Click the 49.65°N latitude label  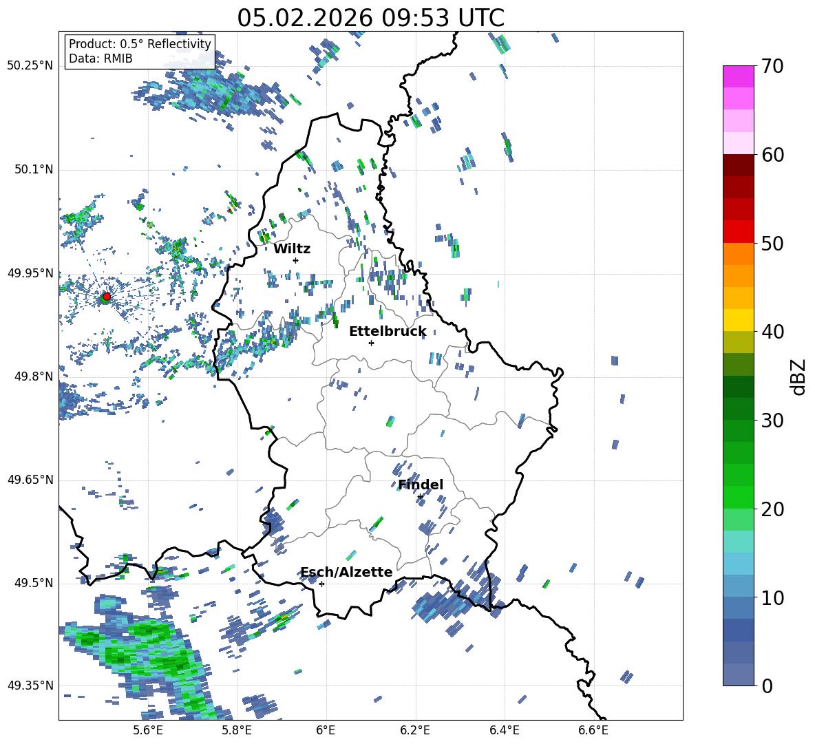tap(30, 480)
